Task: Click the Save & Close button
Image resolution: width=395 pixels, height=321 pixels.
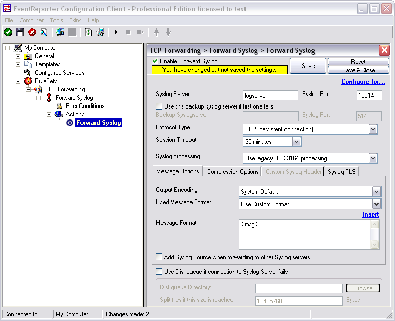Action: point(358,70)
